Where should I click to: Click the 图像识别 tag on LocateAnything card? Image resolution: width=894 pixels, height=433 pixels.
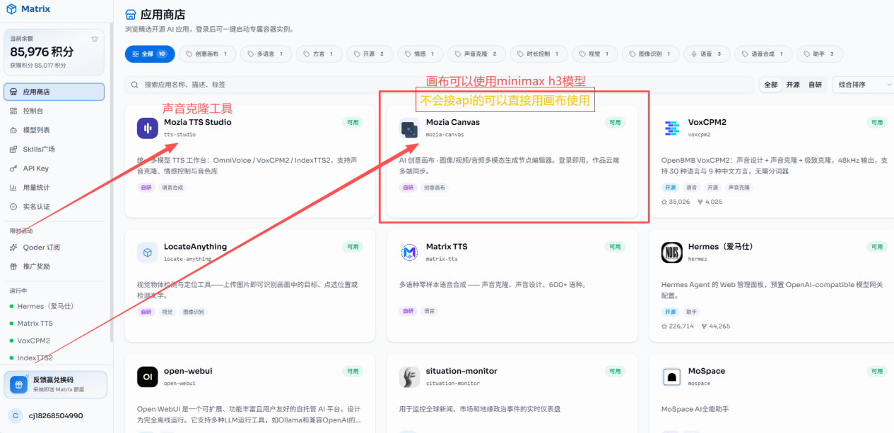pyautogui.click(x=192, y=312)
